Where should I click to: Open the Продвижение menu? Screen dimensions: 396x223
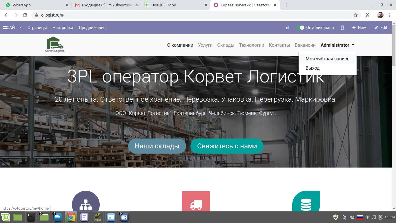pos(92,28)
